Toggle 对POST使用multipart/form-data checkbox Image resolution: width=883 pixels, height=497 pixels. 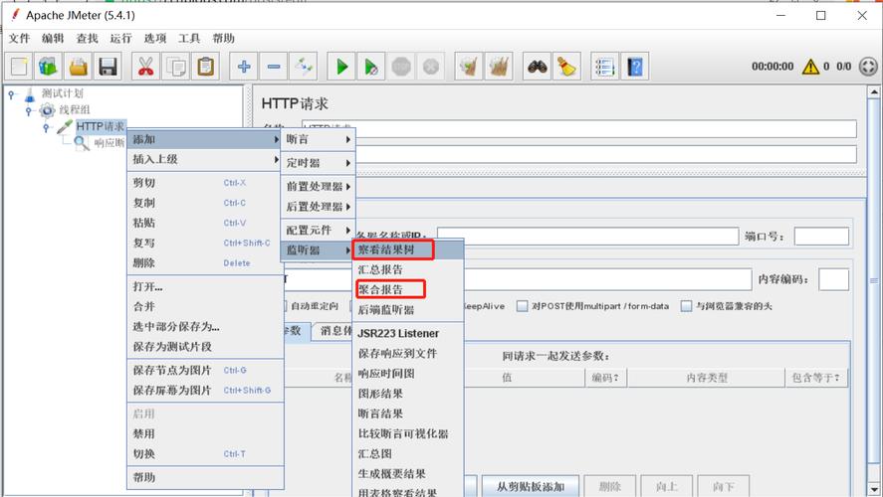coord(522,306)
